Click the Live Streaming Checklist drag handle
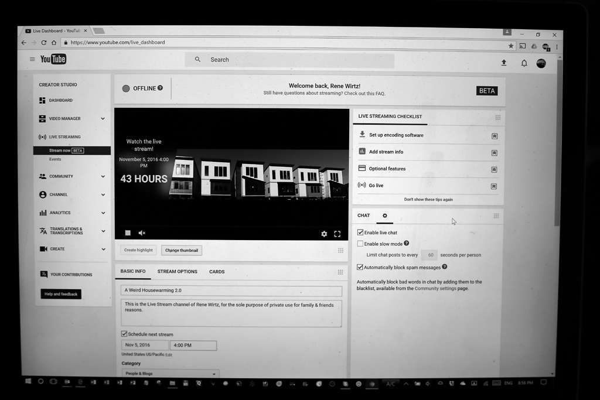The height and width of the screenshot is (400, 600). [x=497, y=117]
